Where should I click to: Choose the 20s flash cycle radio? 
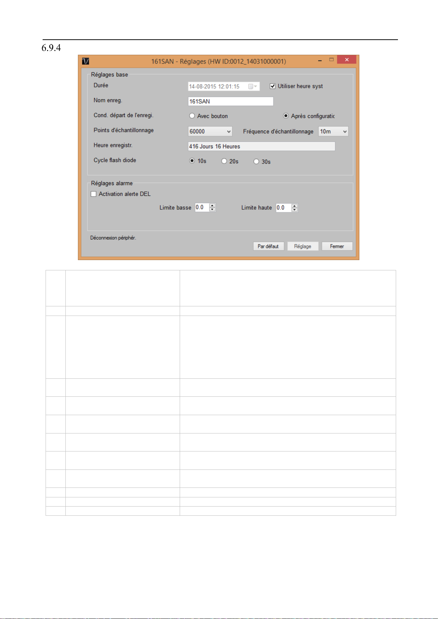(x=224, y=161)
